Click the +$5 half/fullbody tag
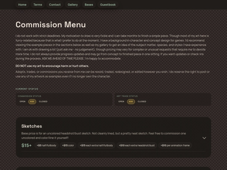This screenshot has height=170, width=227. (47, 145)
